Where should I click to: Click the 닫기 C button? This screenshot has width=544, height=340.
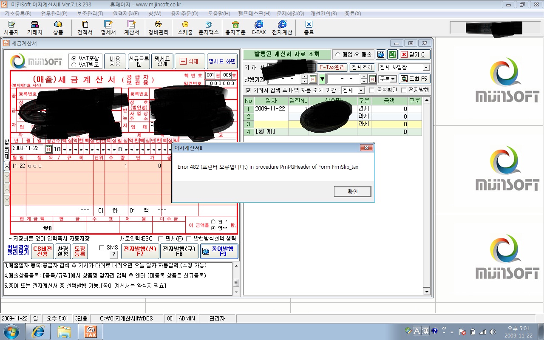[415, 54]
